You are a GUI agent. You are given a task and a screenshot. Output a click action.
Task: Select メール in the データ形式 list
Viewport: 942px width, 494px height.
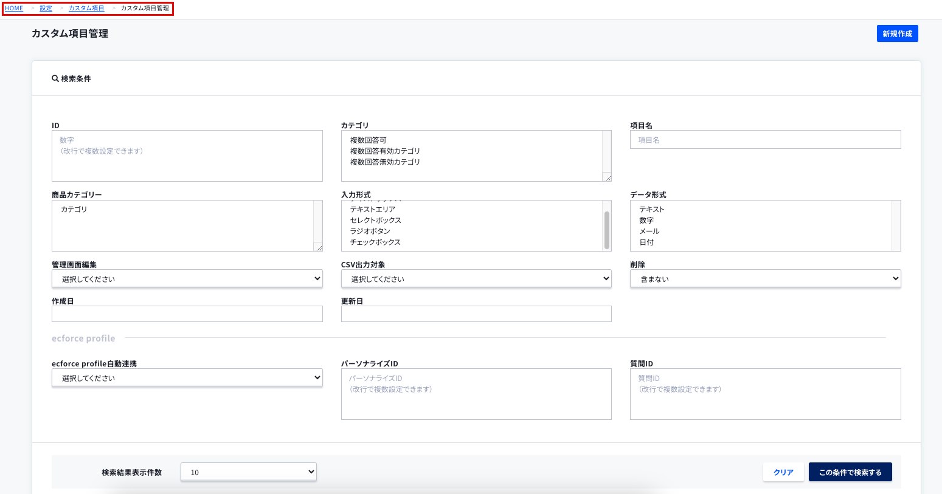[649, 232]
